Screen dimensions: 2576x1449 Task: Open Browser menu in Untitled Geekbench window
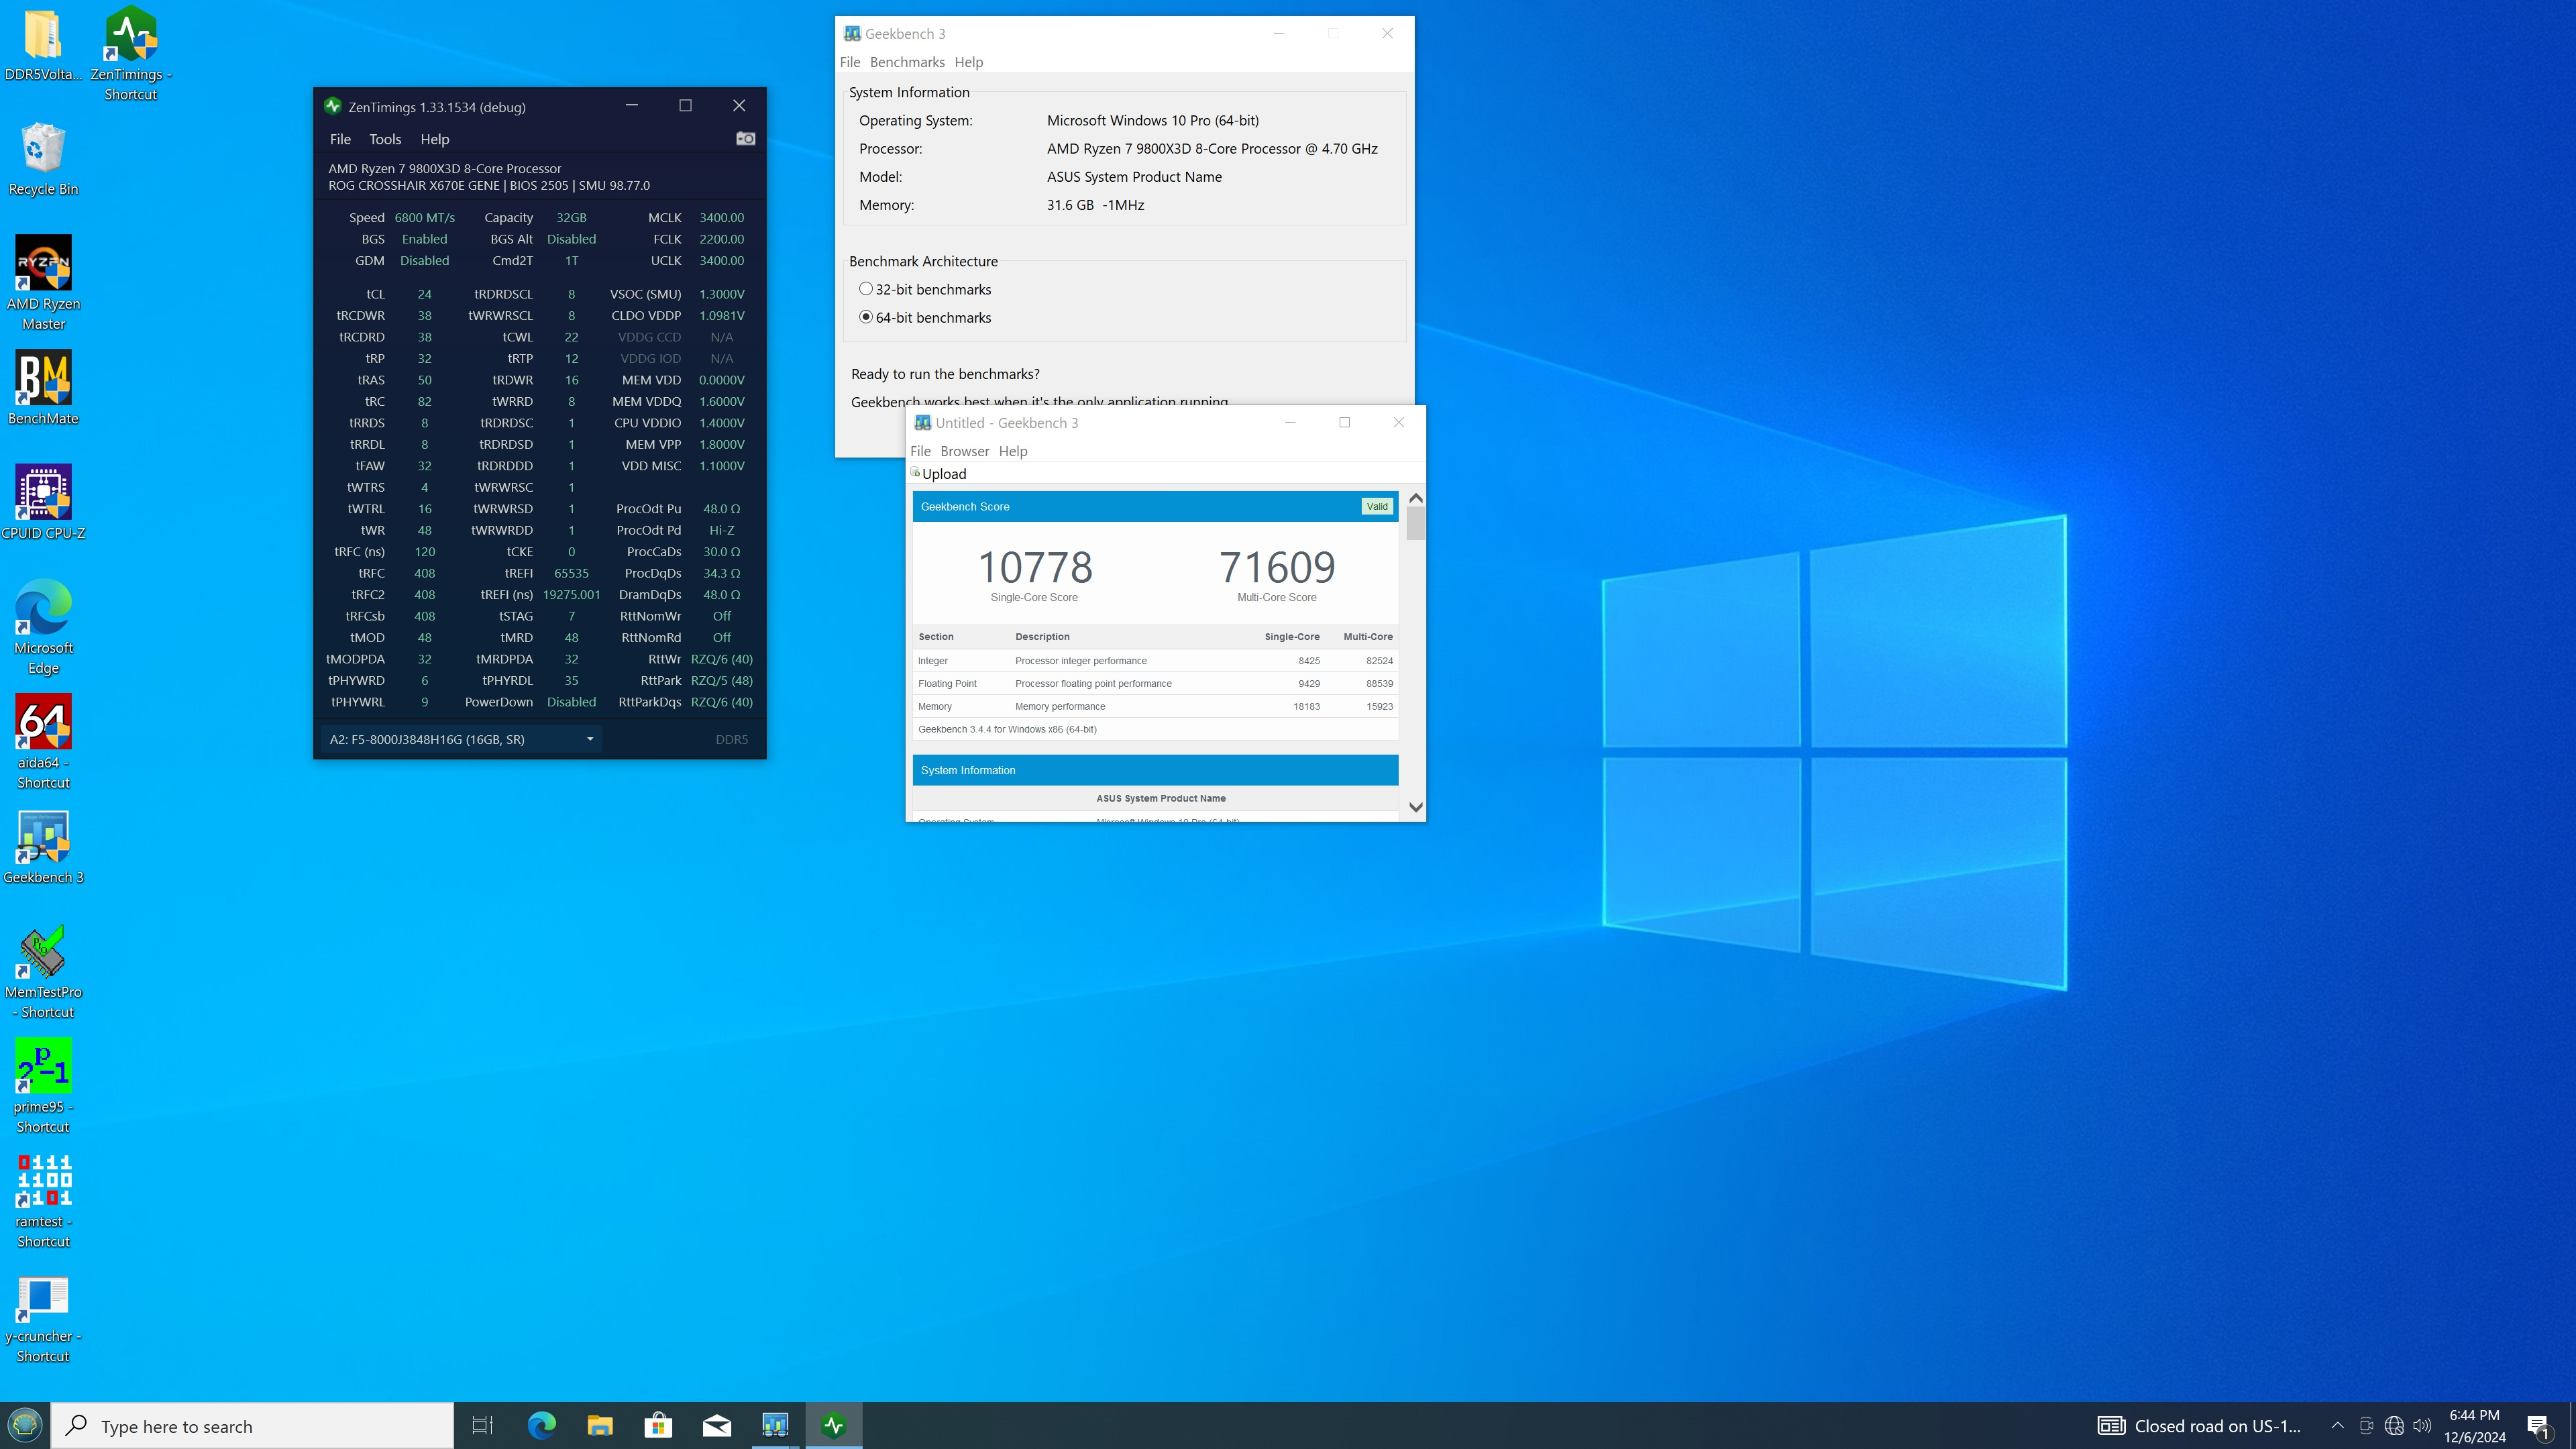click(964, 451)
